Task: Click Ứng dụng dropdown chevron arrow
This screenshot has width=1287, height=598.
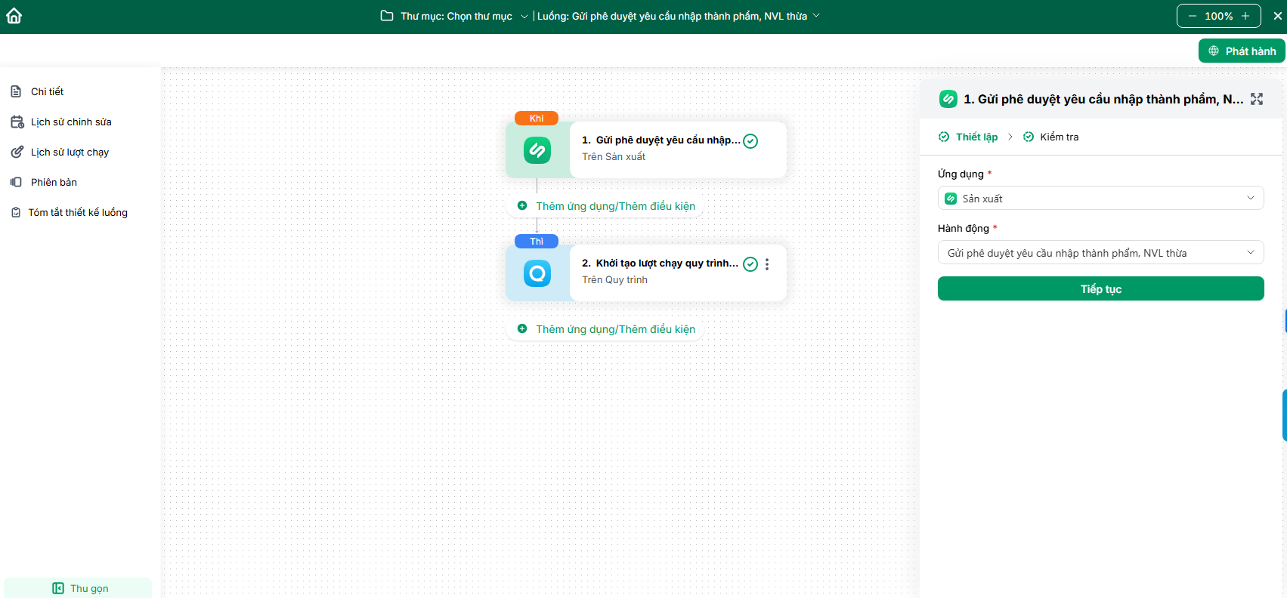Action: pyautogui.click(x=1251, y=198)
